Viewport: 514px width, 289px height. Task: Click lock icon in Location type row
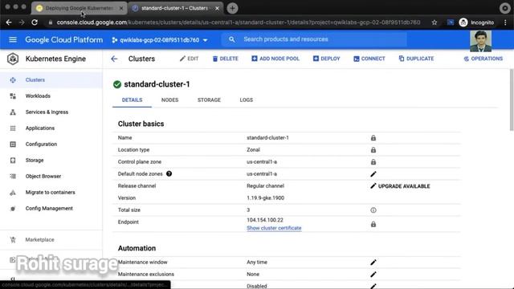[373, 150]
